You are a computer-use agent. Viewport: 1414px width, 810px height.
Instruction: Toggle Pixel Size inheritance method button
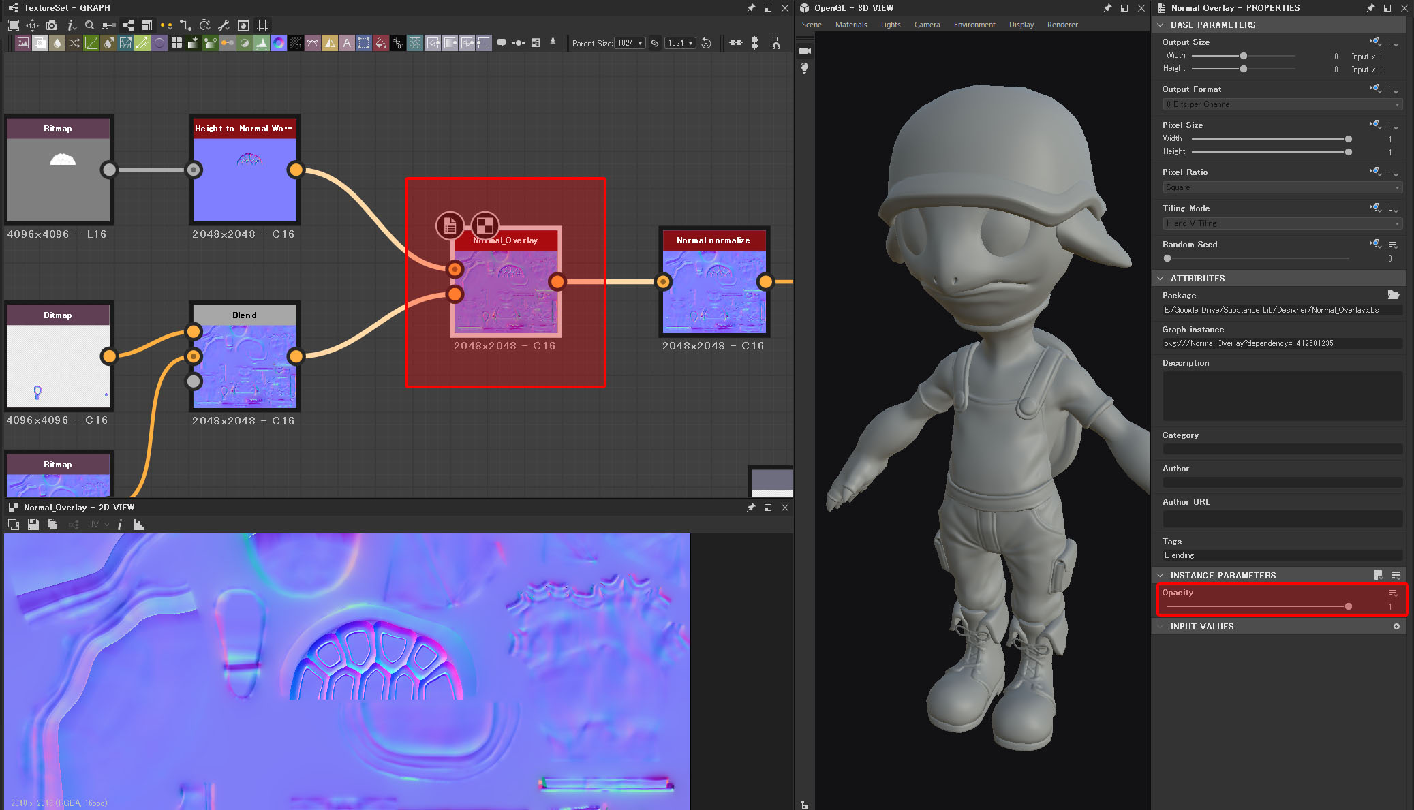(x=1375, y=125)
